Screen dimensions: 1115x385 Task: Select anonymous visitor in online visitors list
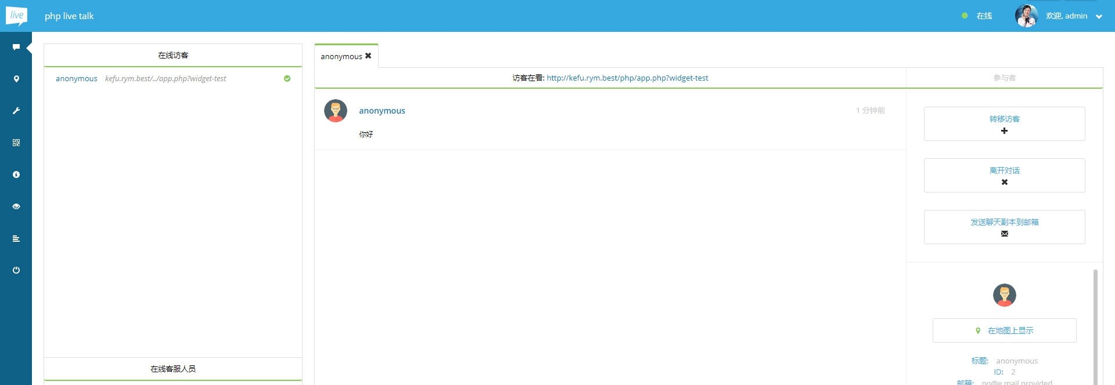point(77,78)
